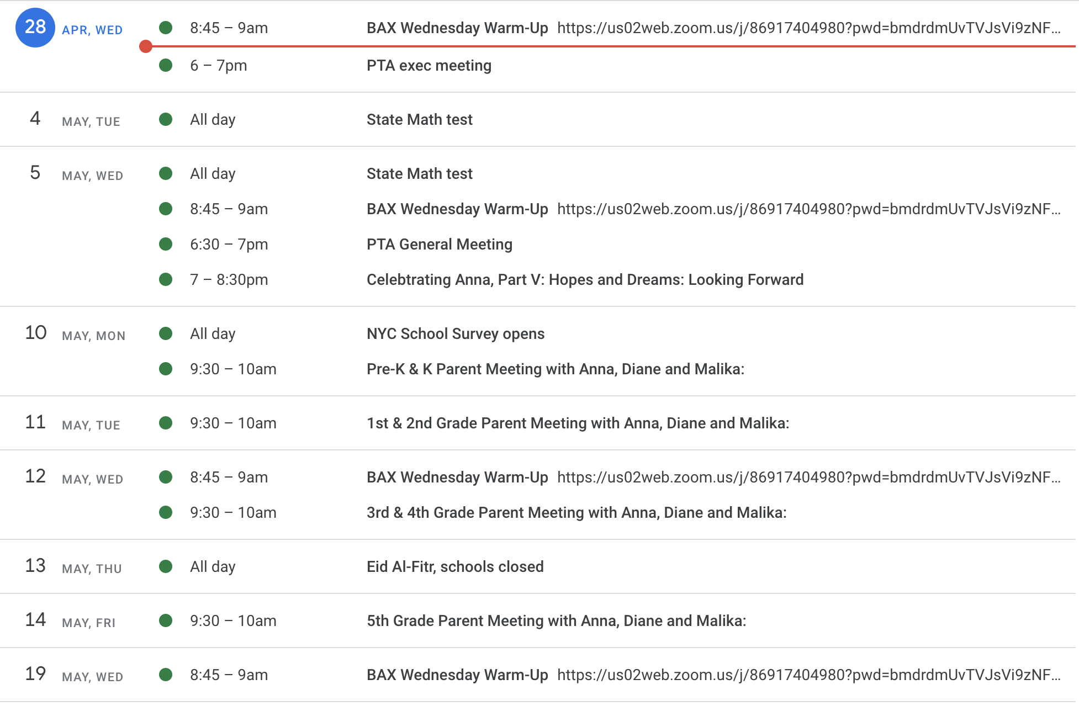The height and width of the screenshot is (711, 1079).
Task: Select the May 19 date number
Action: [x=36, y=674]
